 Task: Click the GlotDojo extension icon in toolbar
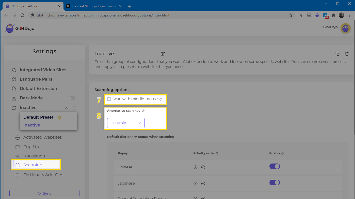coord(317,15)
